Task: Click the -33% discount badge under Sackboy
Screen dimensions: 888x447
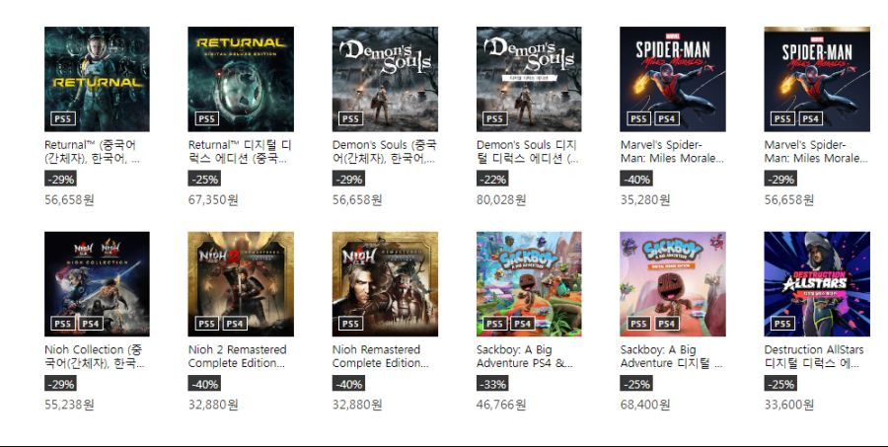Action: (492, 384)
